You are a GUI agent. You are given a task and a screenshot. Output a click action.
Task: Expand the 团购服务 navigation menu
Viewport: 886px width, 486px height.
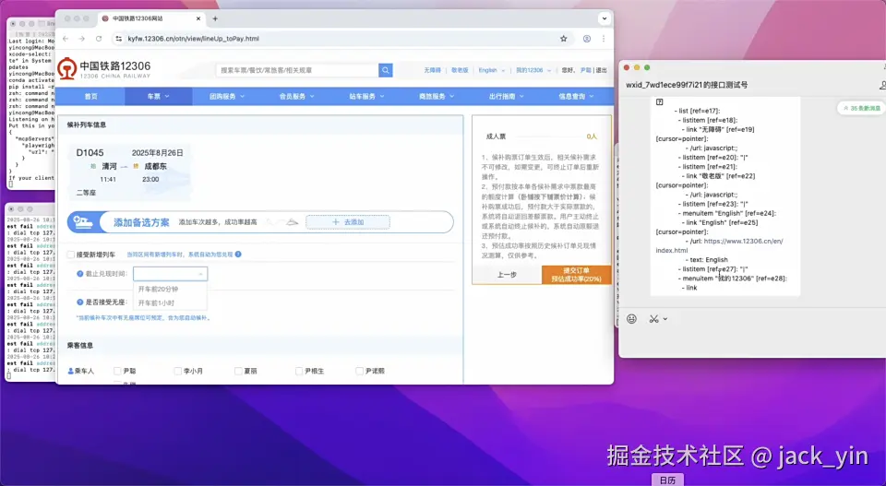coord(227,97)
